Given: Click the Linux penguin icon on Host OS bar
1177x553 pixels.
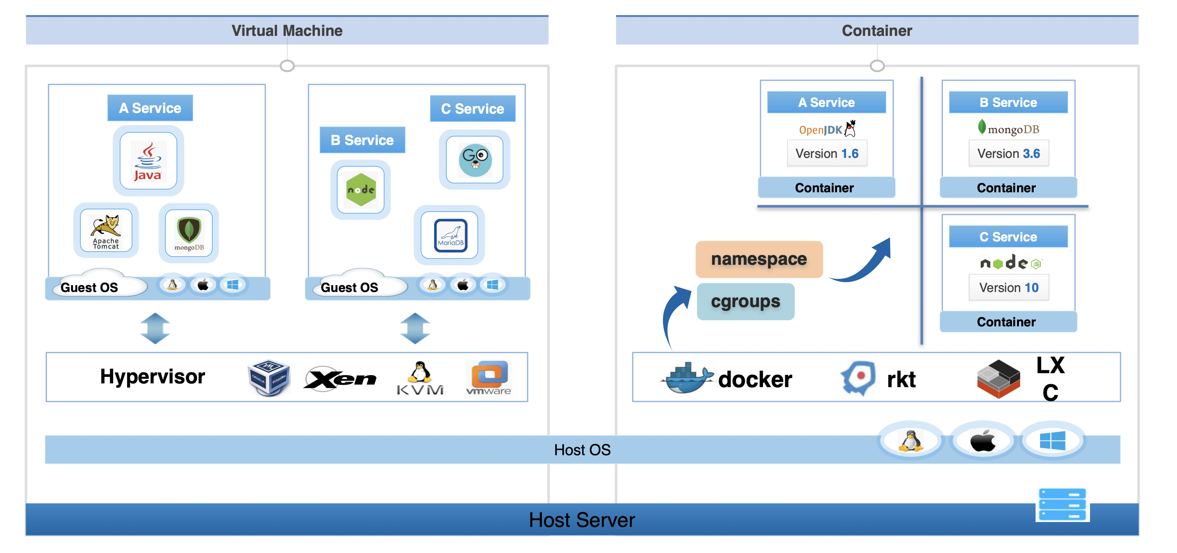Looking at the screenshot, I should pos(911,441).
